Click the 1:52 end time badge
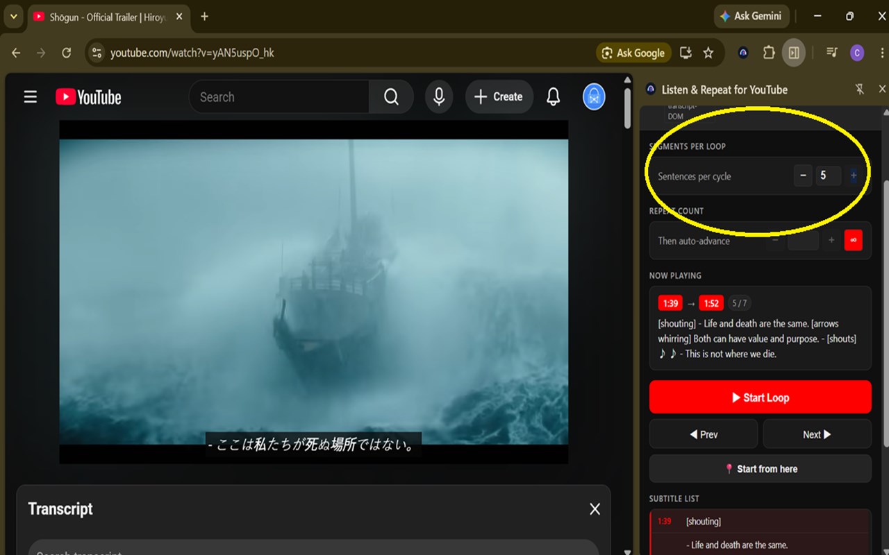This screenshot has width=889, height=555. tap(711, 303)
